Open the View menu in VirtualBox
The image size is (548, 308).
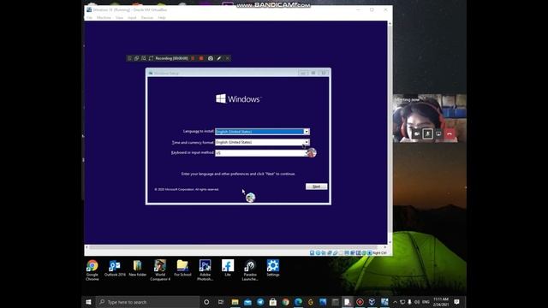tap(119, 17)
